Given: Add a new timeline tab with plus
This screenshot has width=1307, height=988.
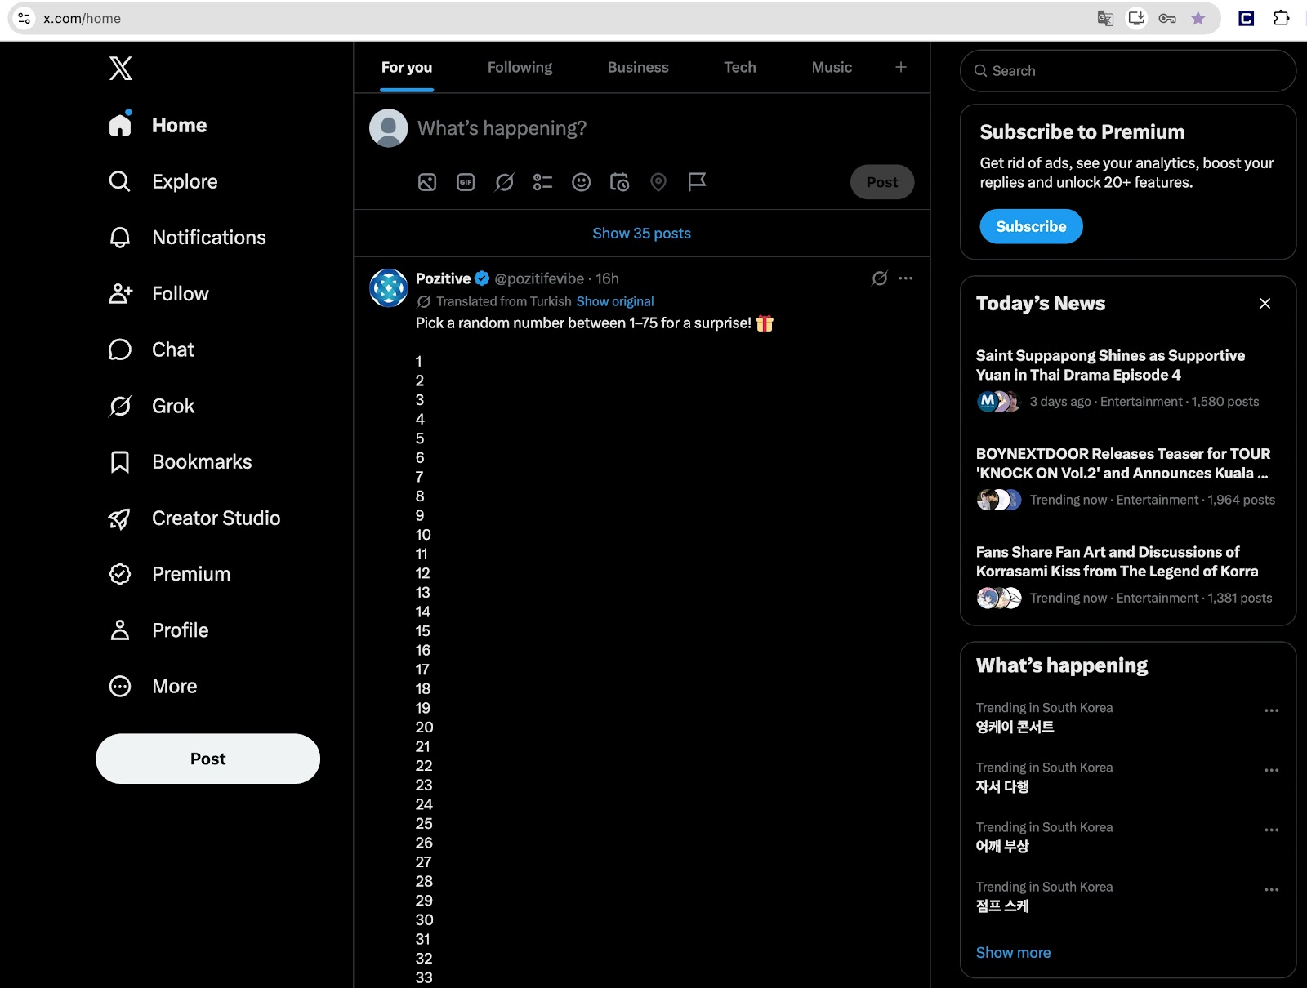Looking at the screenshot, I should pos(901,67).
